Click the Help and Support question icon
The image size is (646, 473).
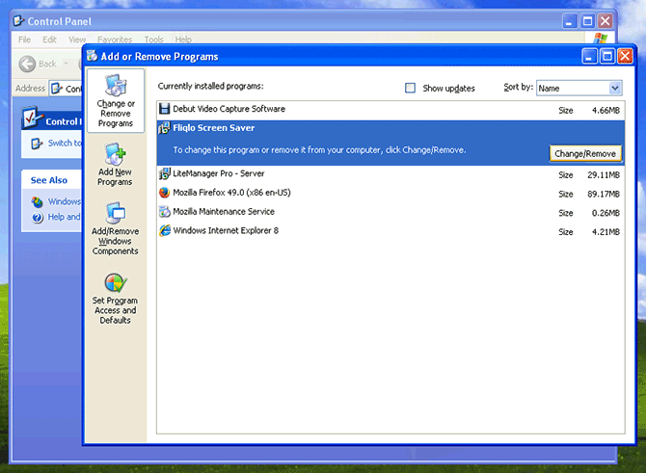point(37,218)
